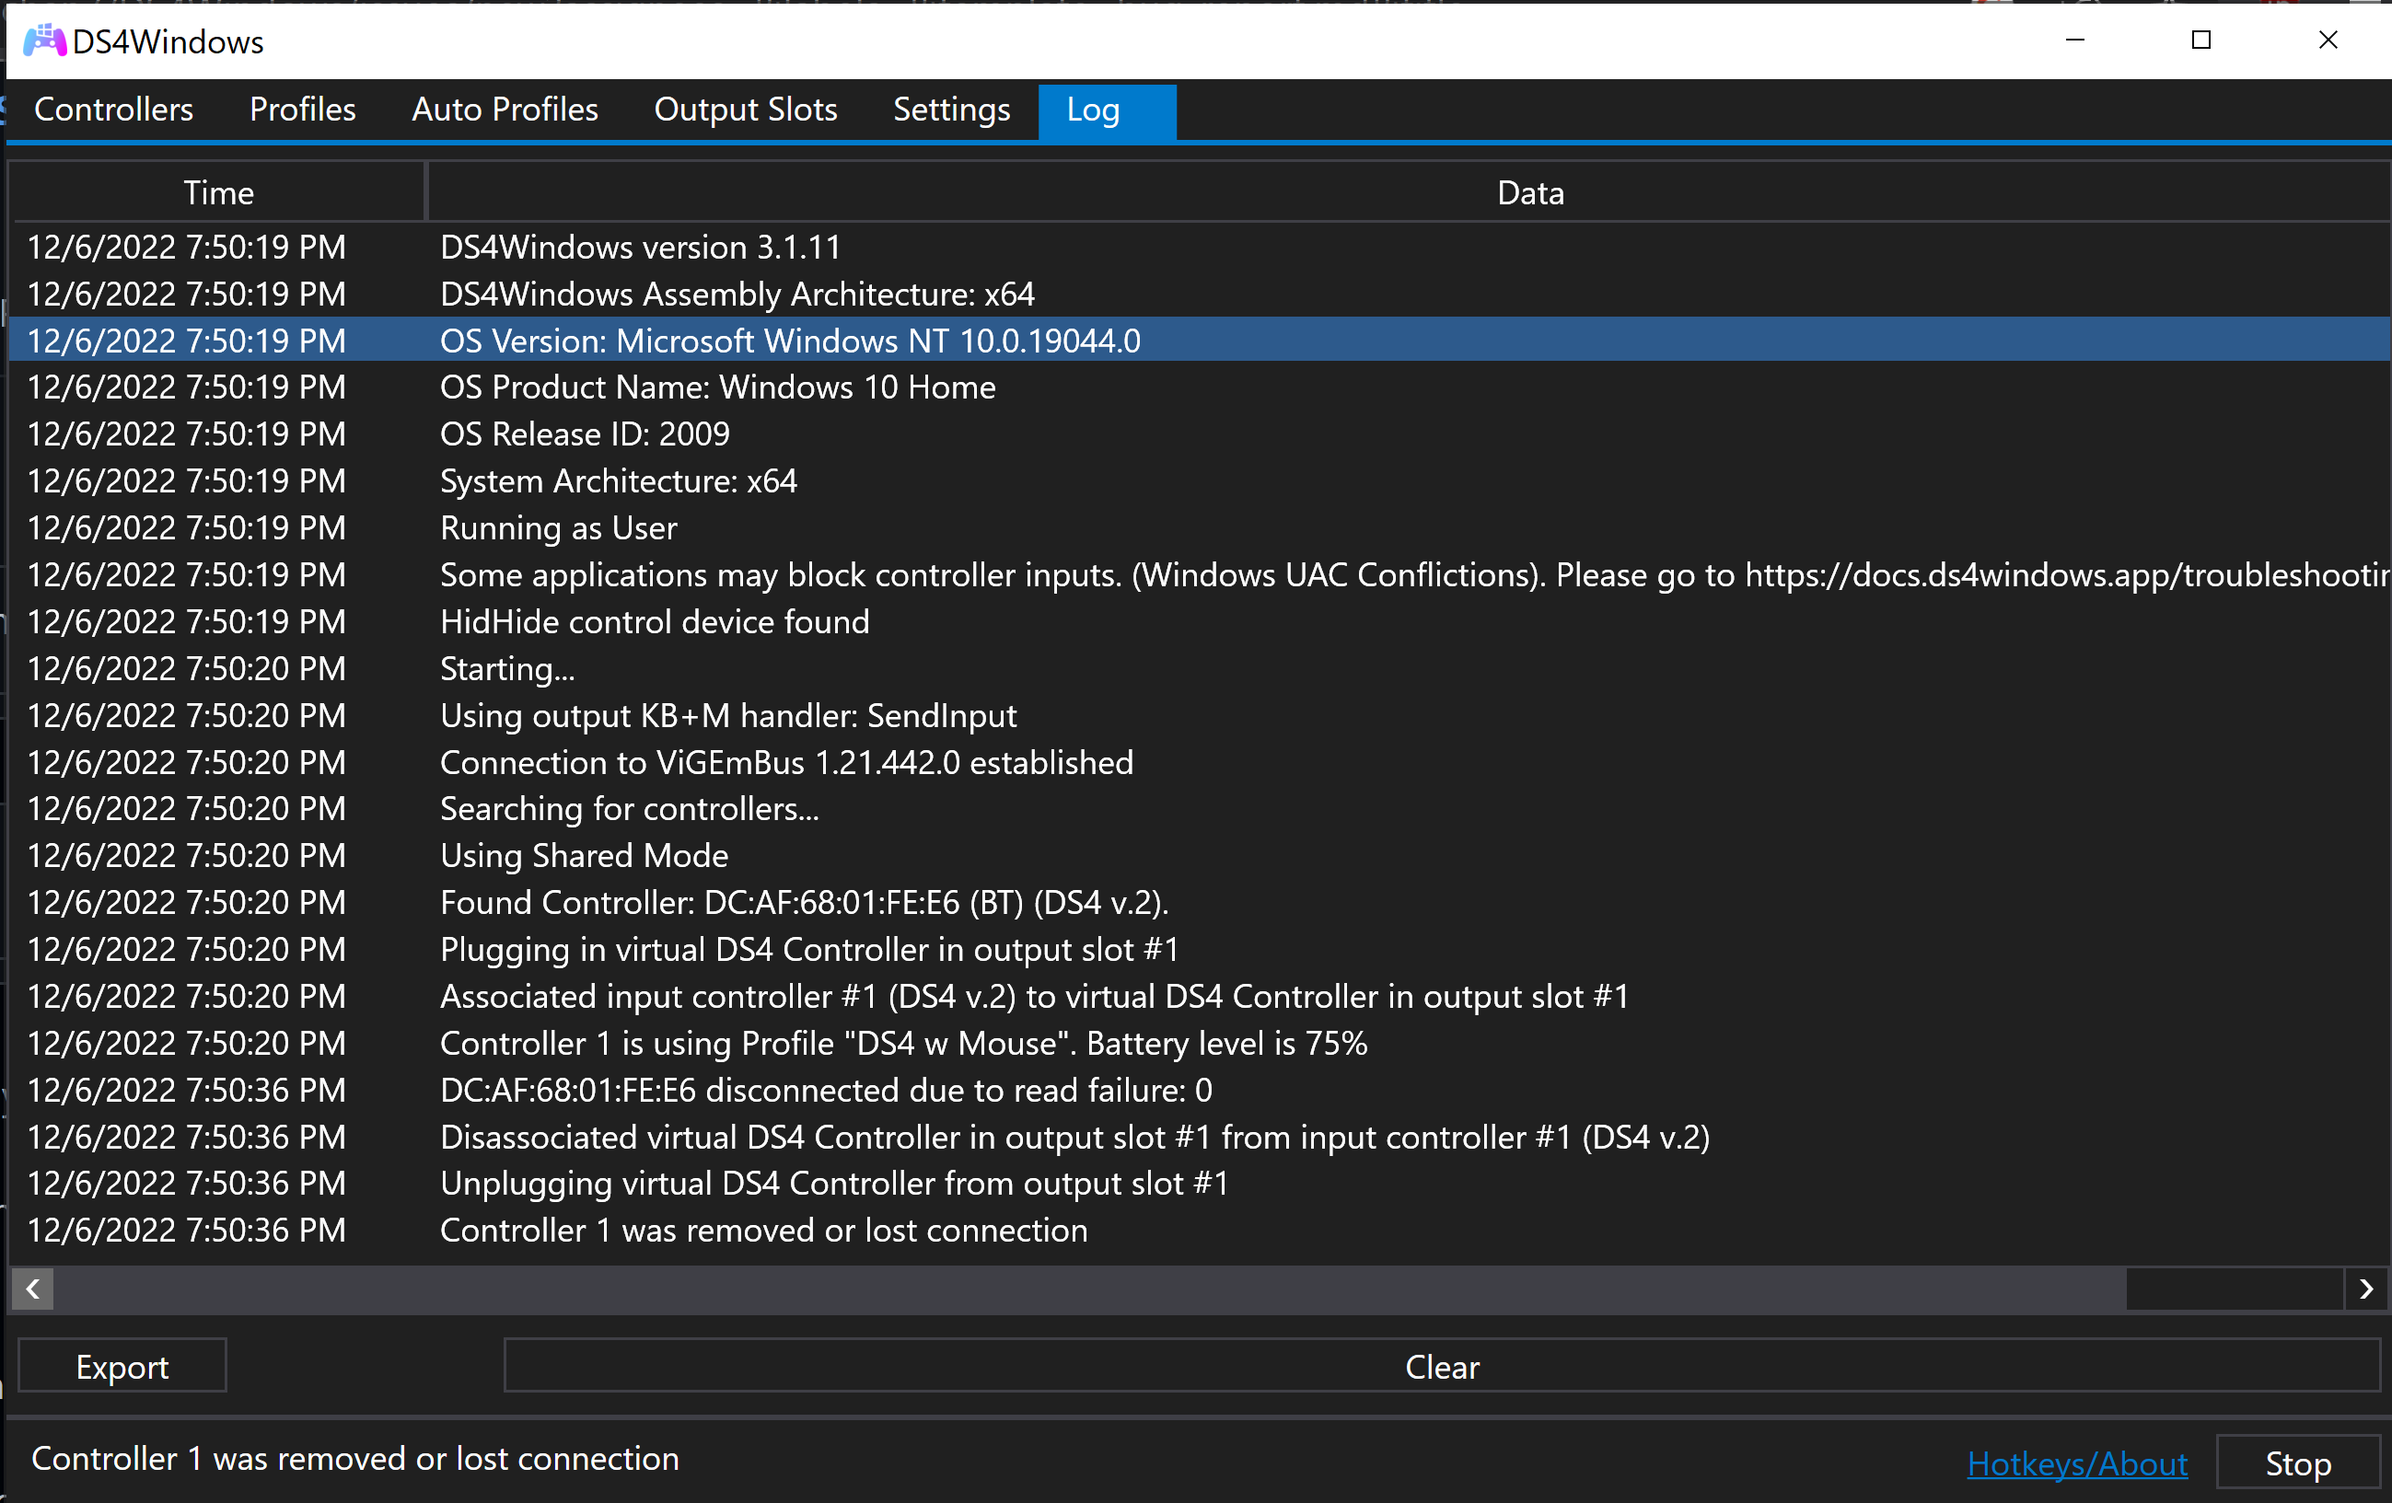Open the Output Slots tab
This screenshot has width=2392, height=1503.
click(x=745, y=110)
